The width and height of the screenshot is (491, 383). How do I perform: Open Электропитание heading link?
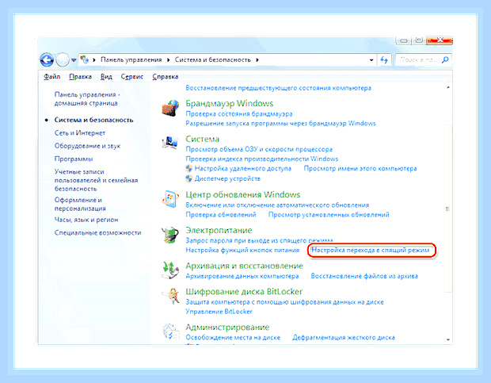point(219,231)
